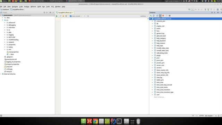Viewport: 222px width, 125px height.
Task: Click the Project panel settings gear icon
Action: coord(50,12)
